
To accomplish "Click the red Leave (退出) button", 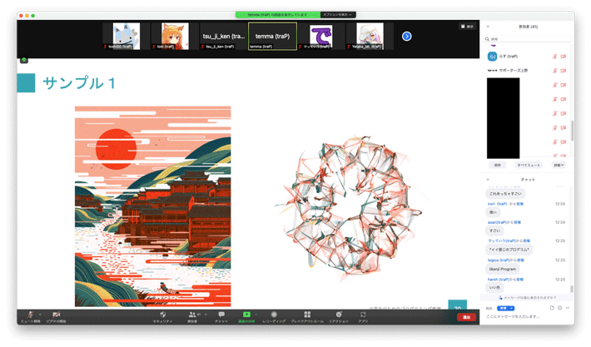I will pyautogui.click(x=466, y=317).
